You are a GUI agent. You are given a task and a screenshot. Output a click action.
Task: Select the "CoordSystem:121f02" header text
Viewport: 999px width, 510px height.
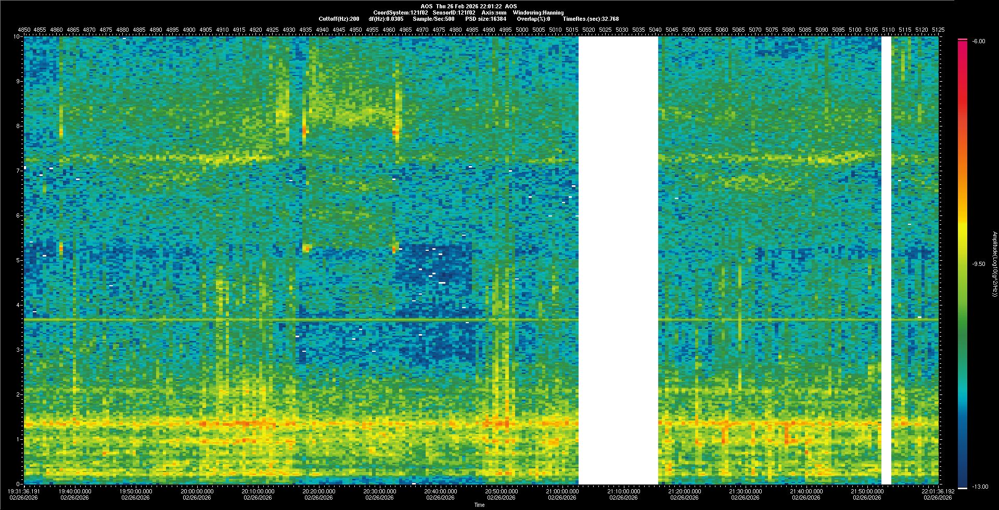[x=401, y=12]
